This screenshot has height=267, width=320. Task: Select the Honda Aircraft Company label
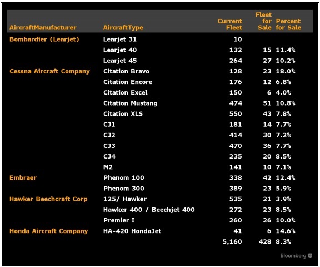click(48, 231)
